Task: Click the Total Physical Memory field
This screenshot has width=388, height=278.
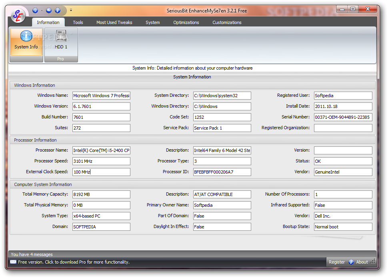Action: [102, 205]
